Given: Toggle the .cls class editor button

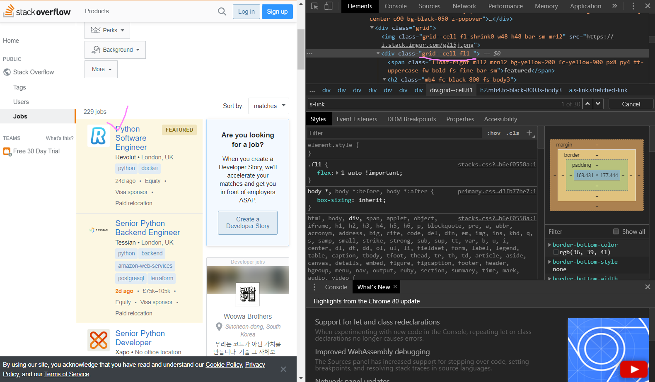Looking at the screenshot, I should [x=513, y=133].
